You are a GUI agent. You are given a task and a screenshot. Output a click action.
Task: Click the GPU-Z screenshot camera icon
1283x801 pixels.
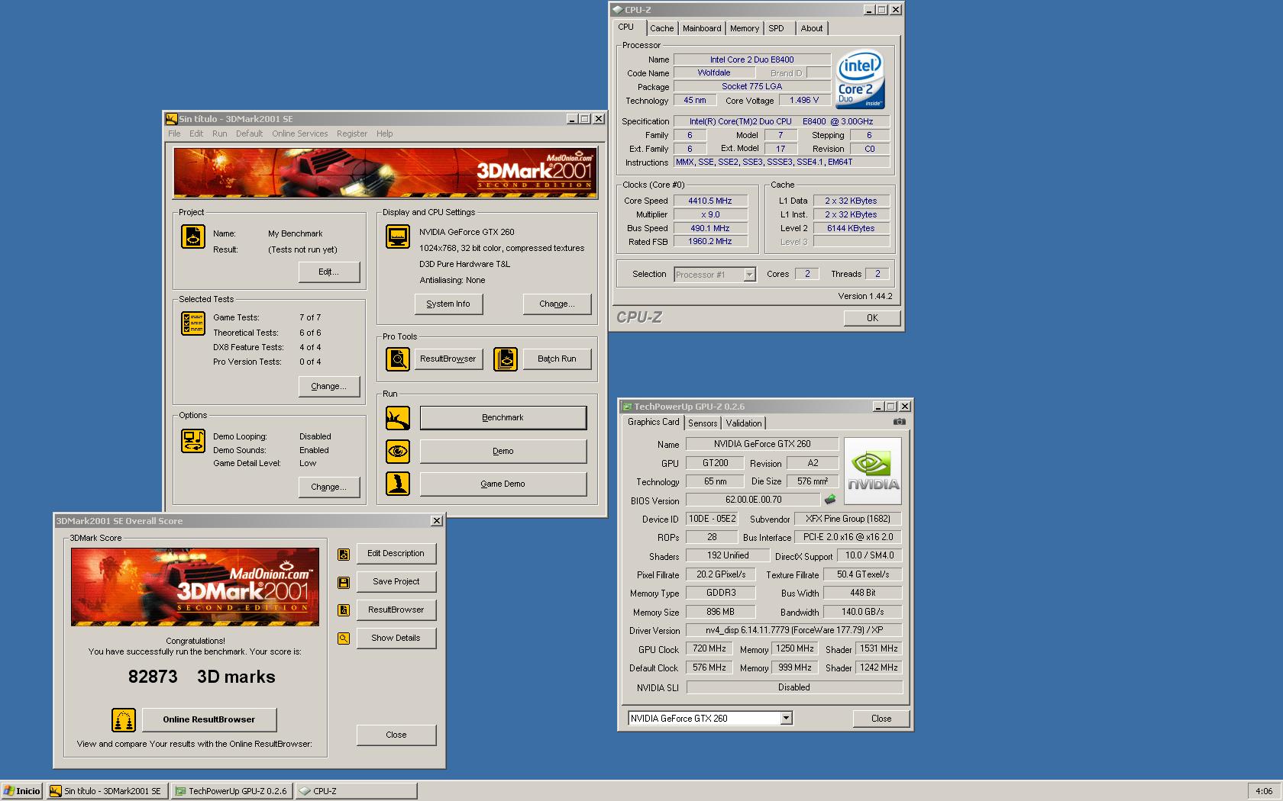(900, 422)
